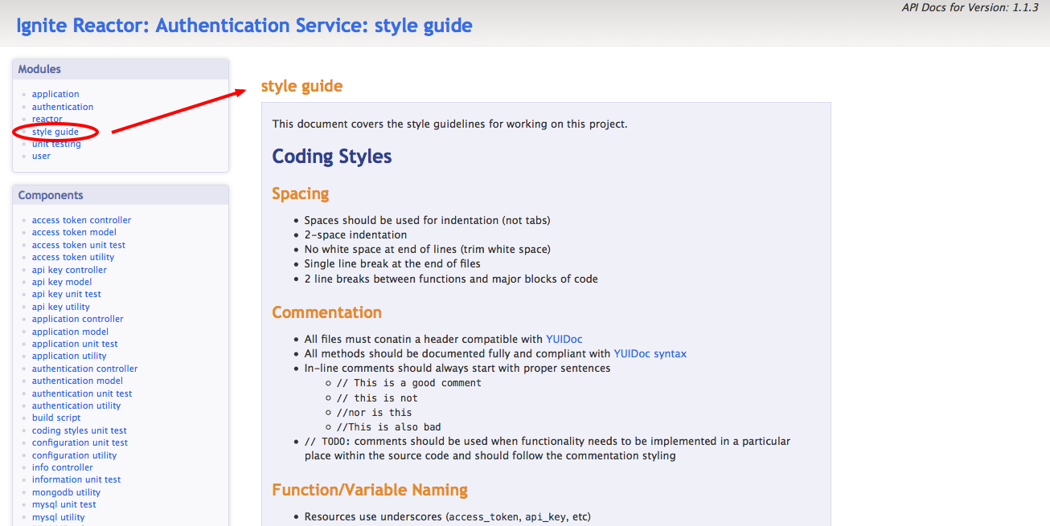Open the api key controller component

coord(69,269)
